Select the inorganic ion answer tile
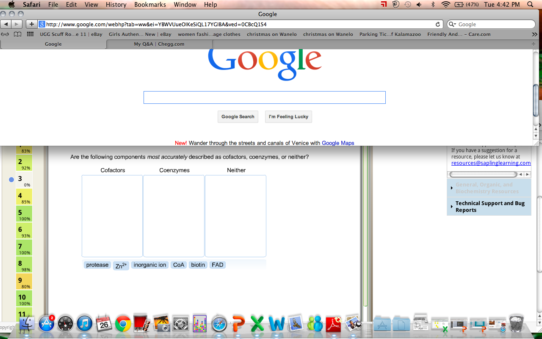 click(150, 265)
